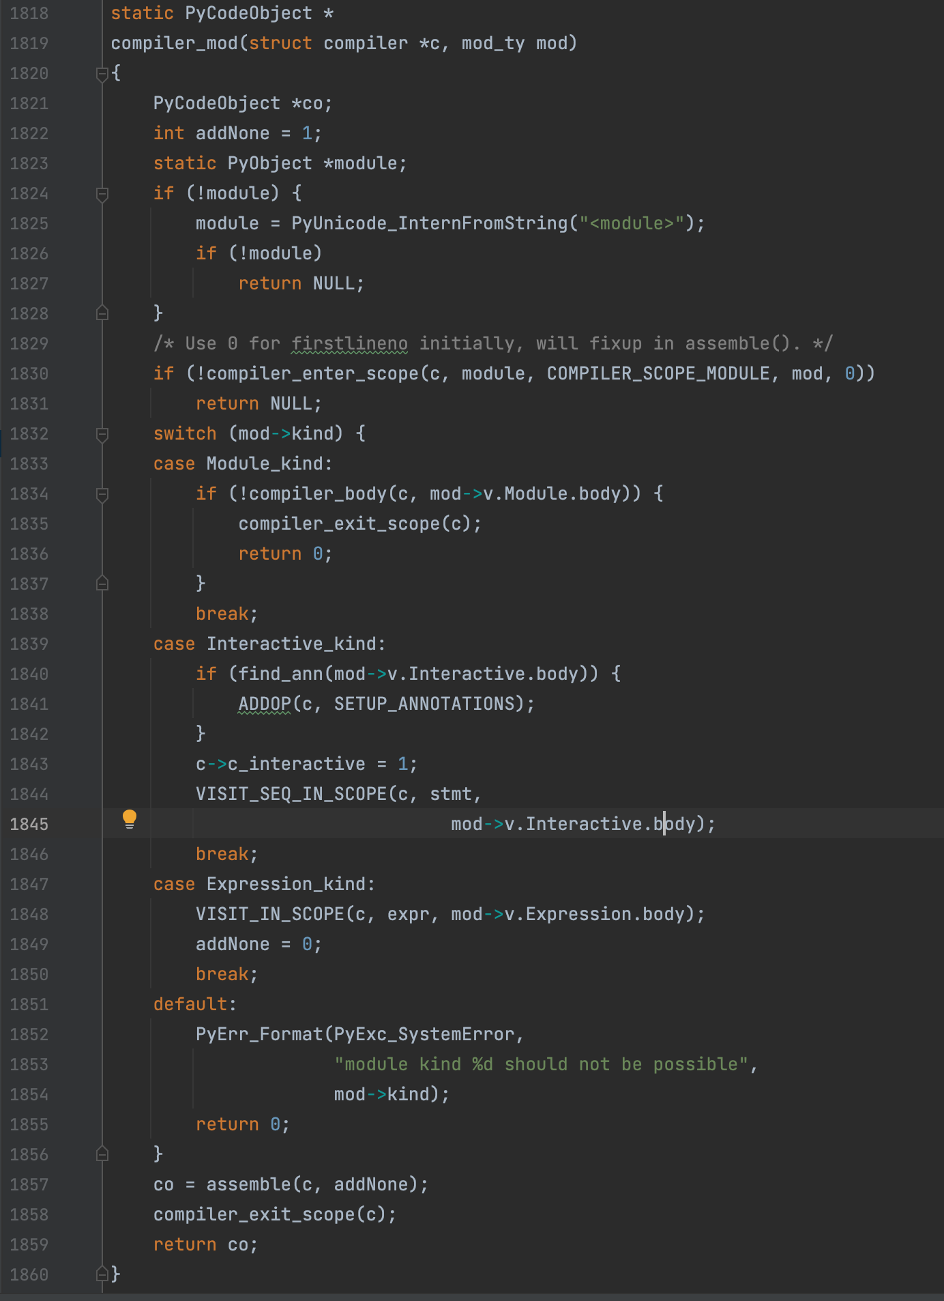Click the compiler_mod function name
This screenshot has width=944, height=1301.
(x=174, y=44)
